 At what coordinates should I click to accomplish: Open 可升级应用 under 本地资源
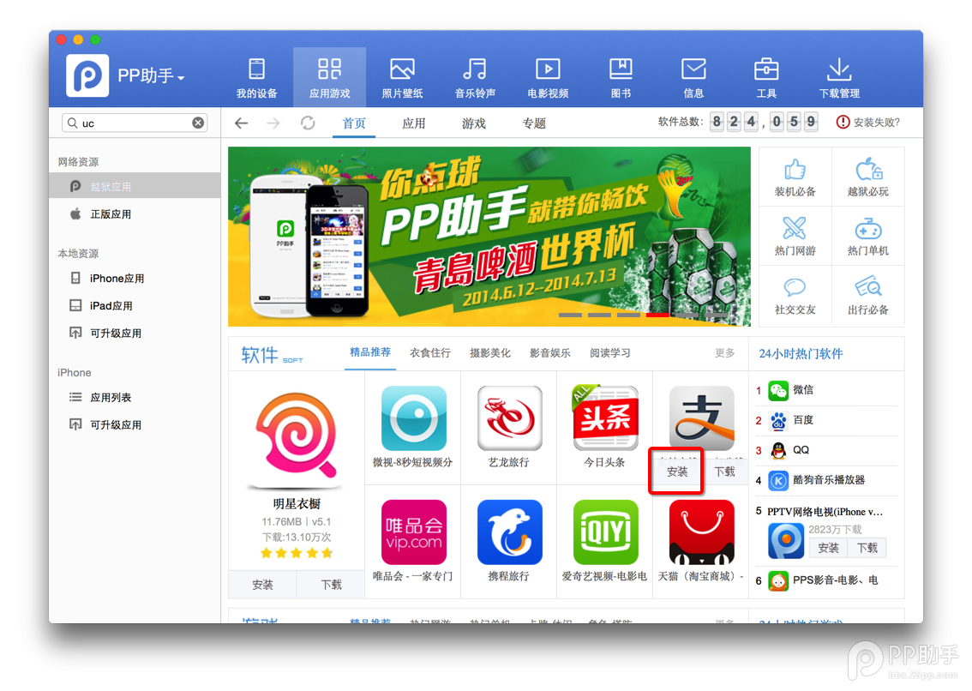click(135, 333)
